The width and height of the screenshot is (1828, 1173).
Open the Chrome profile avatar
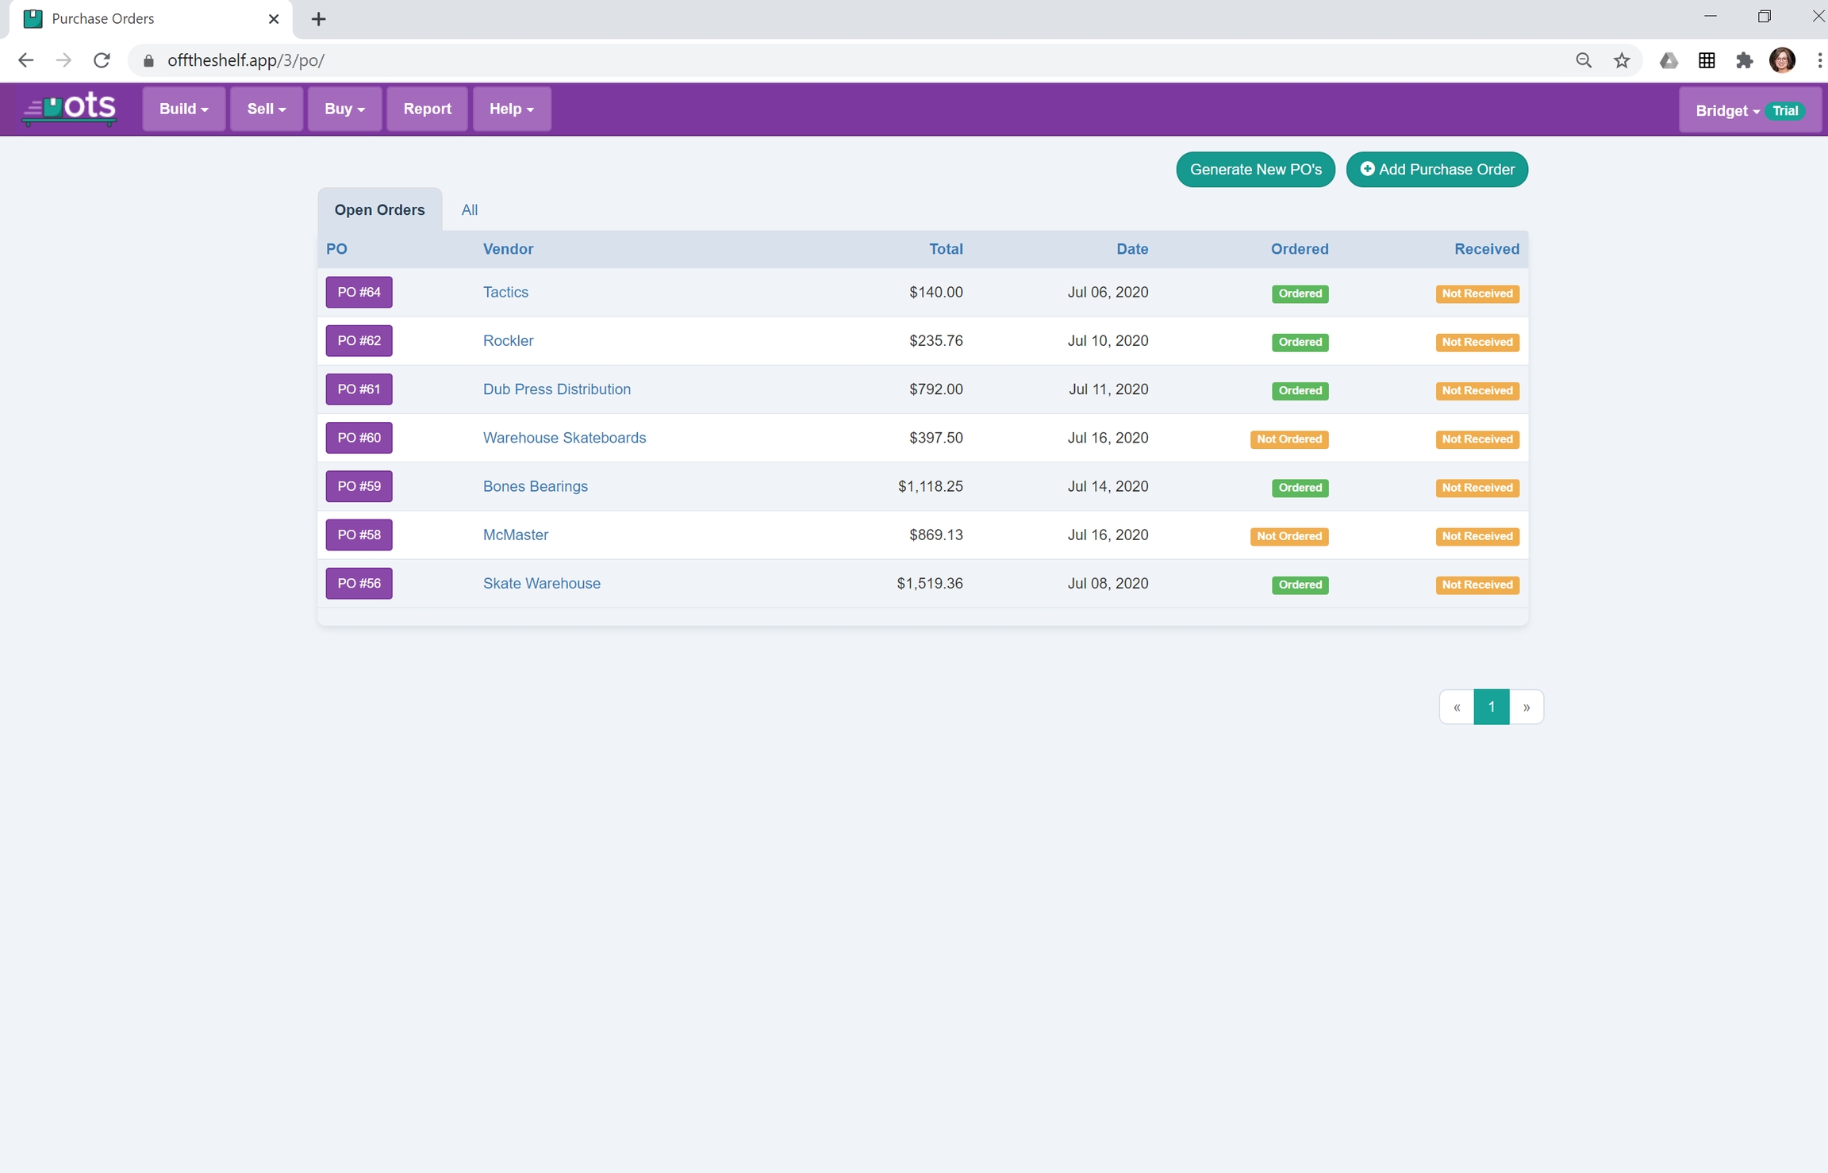pos(1782,60)
